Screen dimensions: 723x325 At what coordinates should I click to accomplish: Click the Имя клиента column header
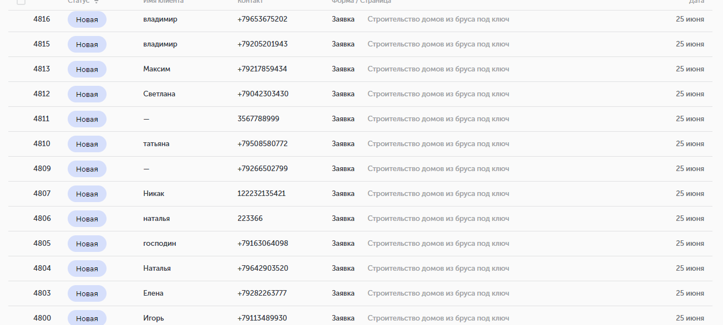coord(163,2)
